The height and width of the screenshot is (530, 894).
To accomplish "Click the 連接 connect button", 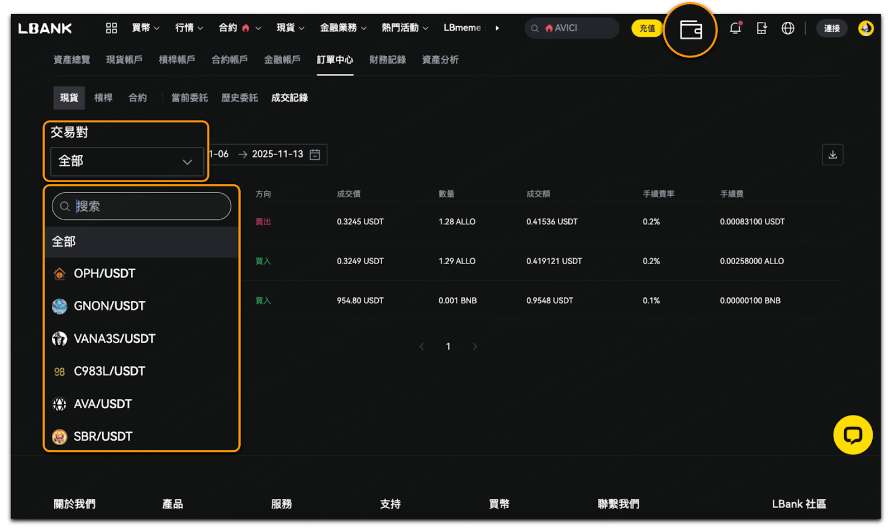I will (x=831, y=28).
